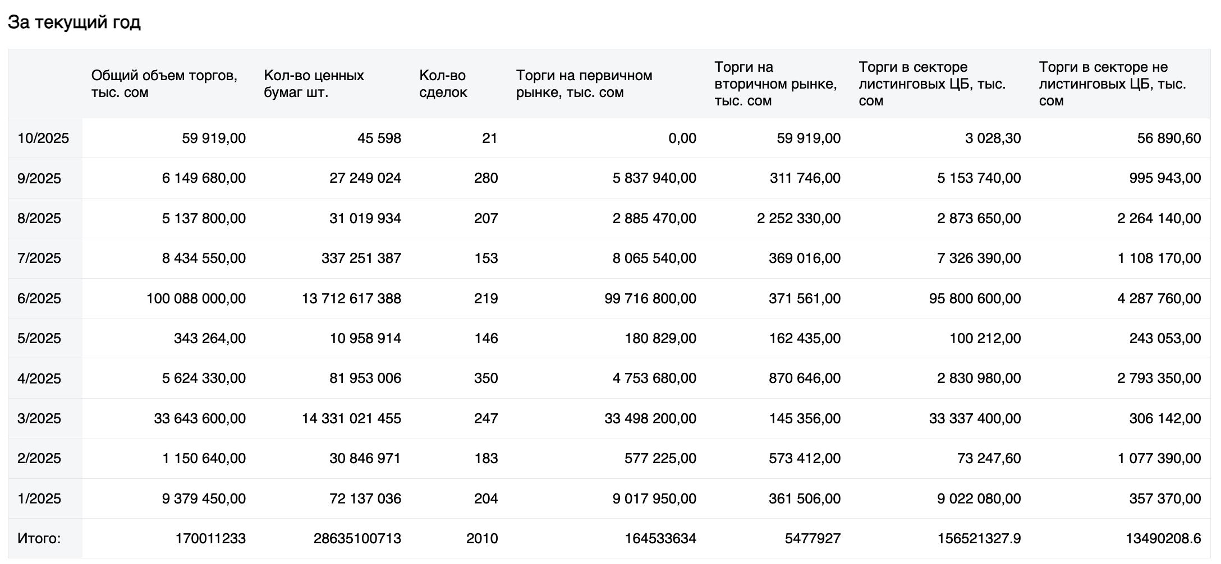Click "Торги в секторе не листинговых ЦБ" header
Screen dimensions: 1221x564
1112,84
